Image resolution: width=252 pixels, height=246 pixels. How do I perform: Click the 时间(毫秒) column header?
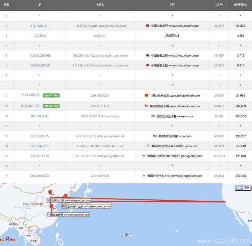click(240, 5)
